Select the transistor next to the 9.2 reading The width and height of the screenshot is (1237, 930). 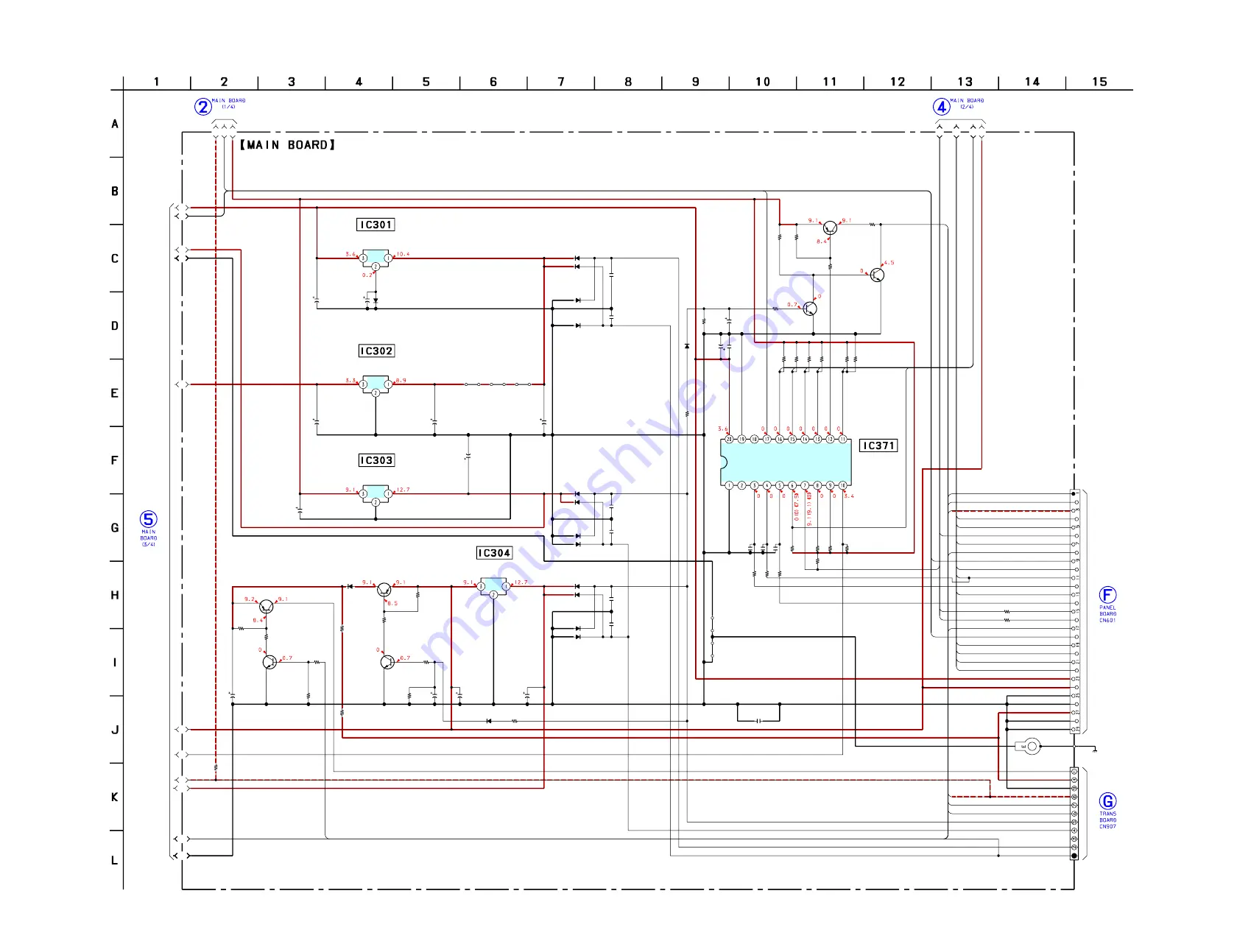(266, 607)
